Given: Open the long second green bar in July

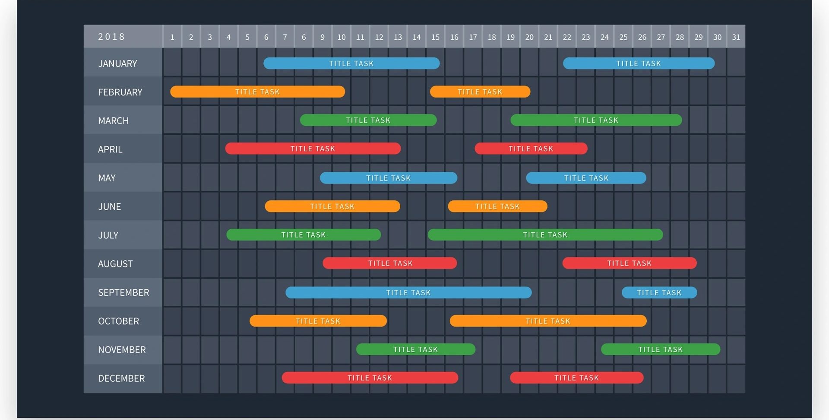Looking at the screenshot, I should pyautogui.click(x=545, y=235).
